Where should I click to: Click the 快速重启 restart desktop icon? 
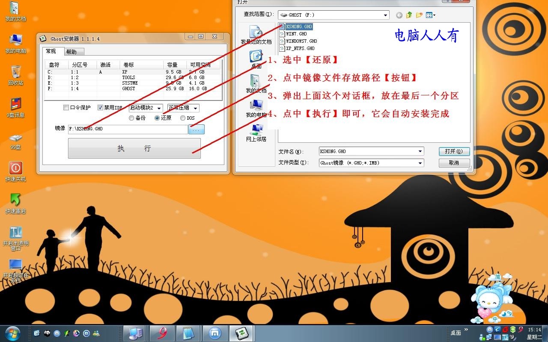point(15,203)
